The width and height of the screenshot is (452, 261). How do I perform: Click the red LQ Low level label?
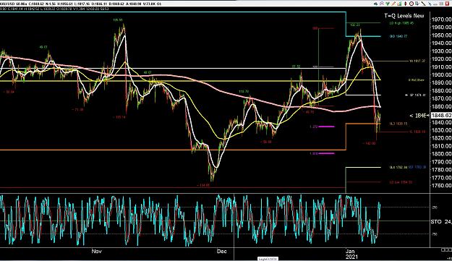401,182
